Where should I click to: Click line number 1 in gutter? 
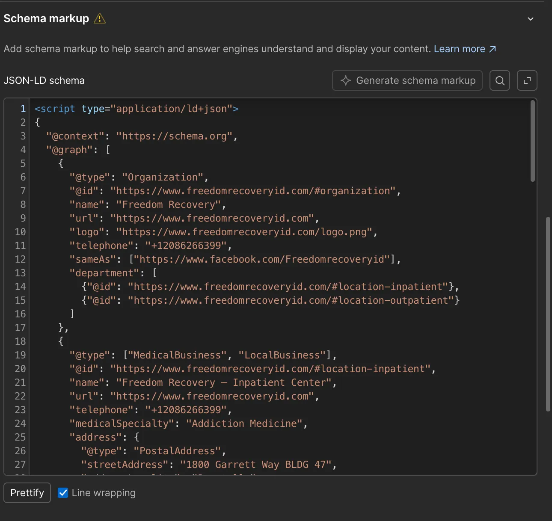[23, 109]
